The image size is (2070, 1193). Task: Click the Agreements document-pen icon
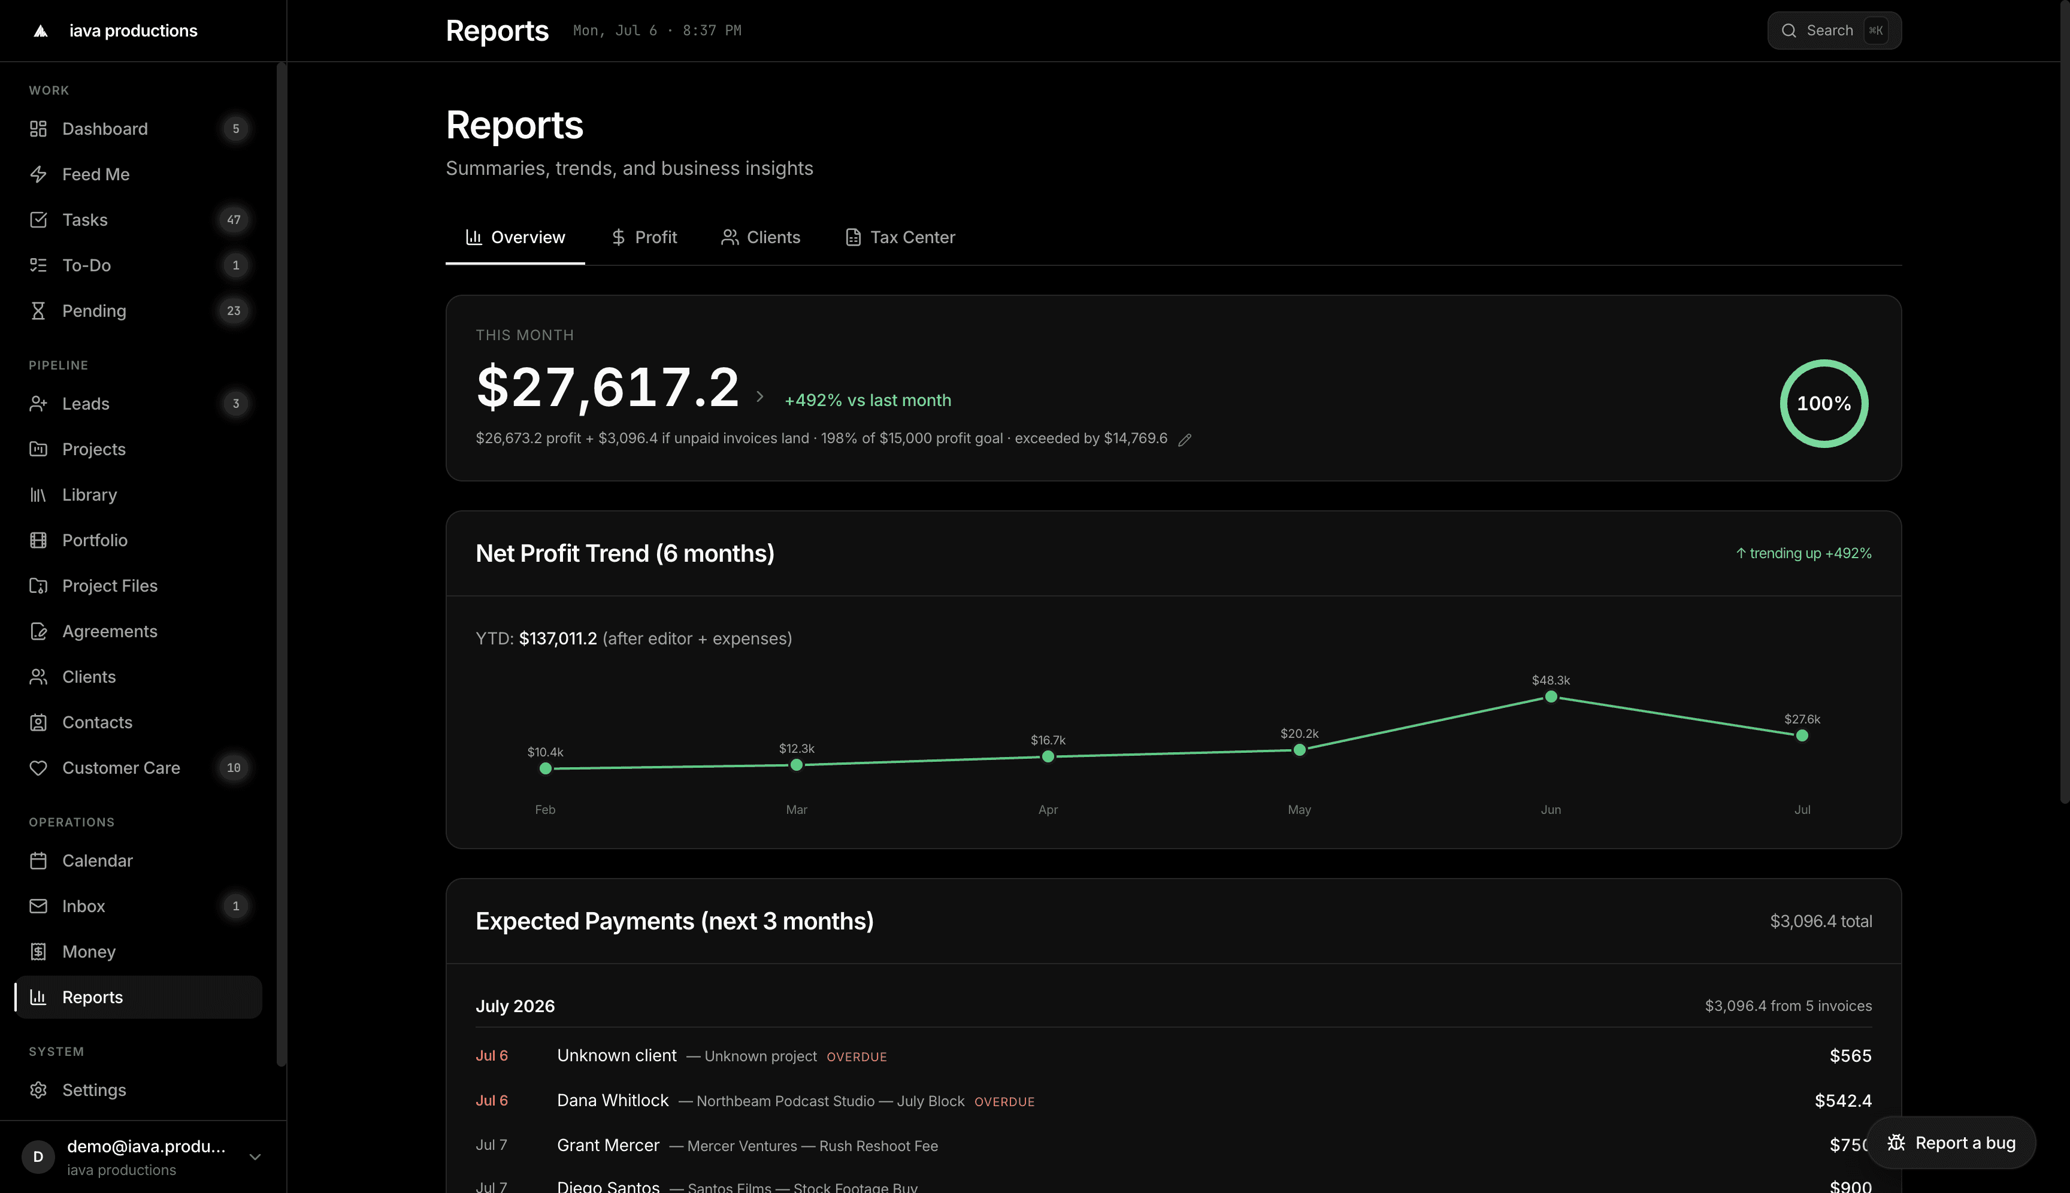tap(38, 631)
